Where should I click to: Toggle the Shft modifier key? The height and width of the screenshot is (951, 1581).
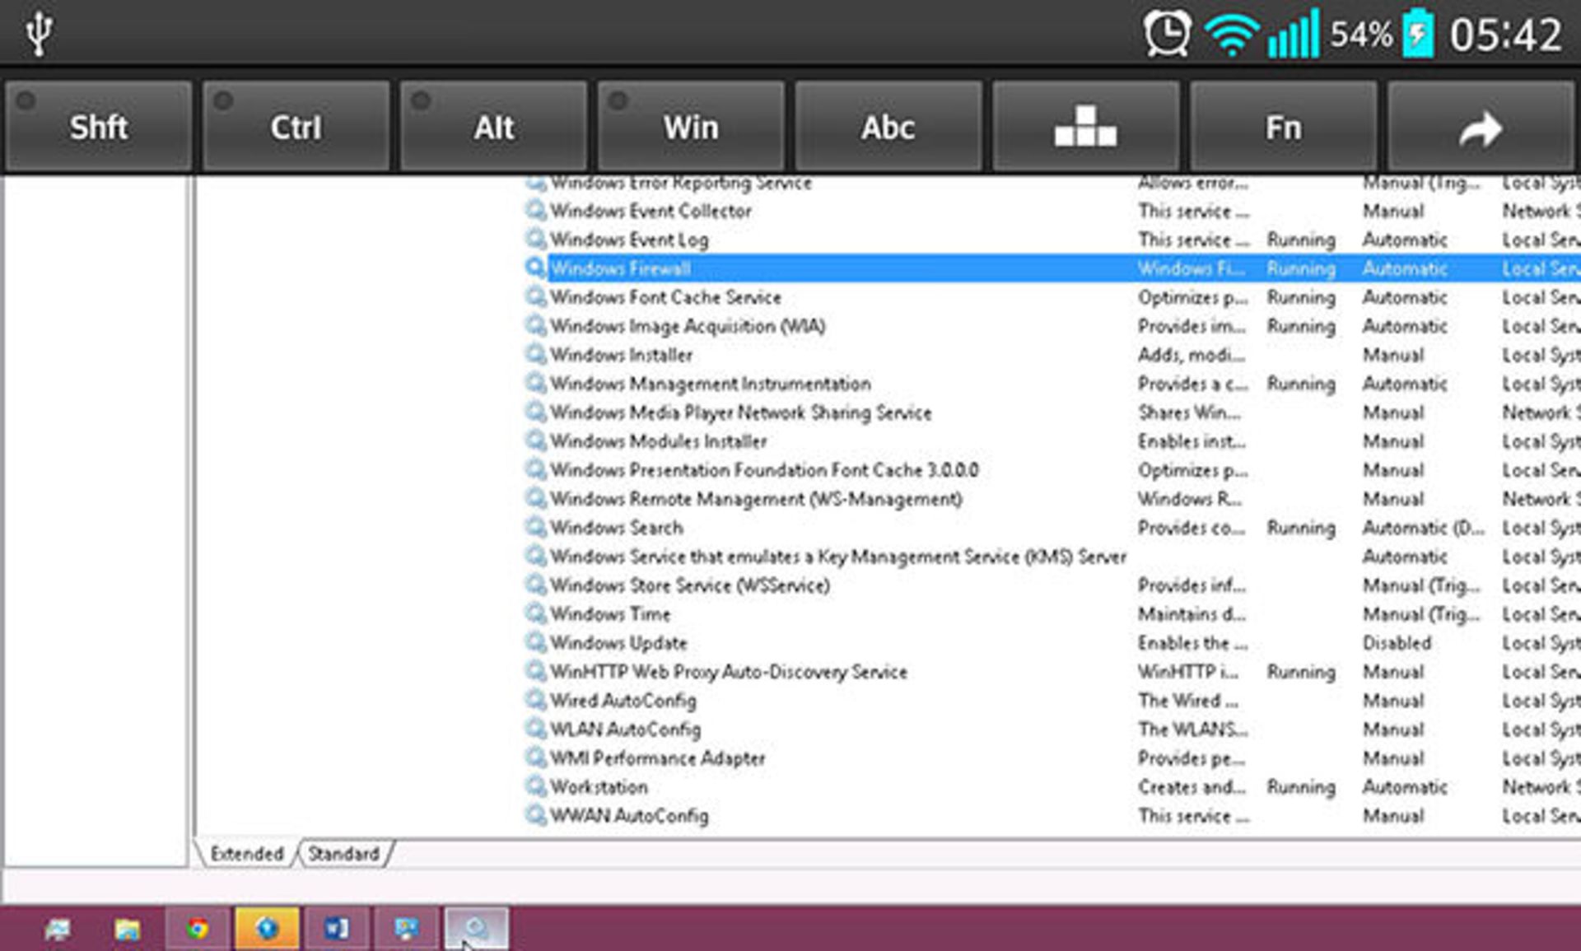point(98,126)
